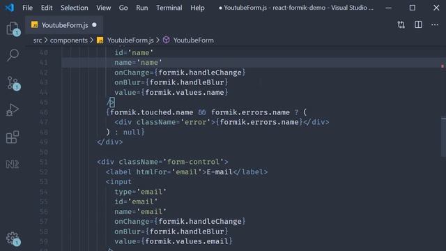The width and height of the screenshot is (446, 251).
Task: Click on formik.values.name on line 44
Action: [x=185, y=92]
